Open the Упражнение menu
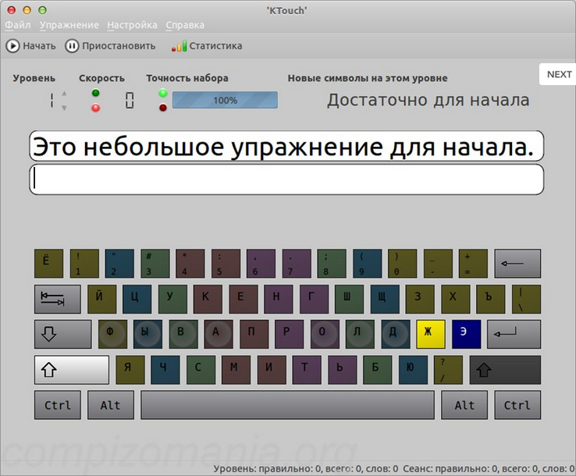Screen dimensions: 576x476 [x=69, y=25]
